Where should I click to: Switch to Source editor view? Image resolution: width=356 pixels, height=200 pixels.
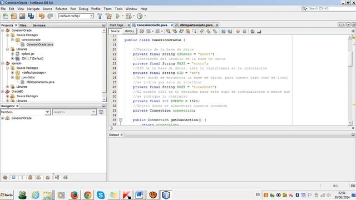coord(115,31)
